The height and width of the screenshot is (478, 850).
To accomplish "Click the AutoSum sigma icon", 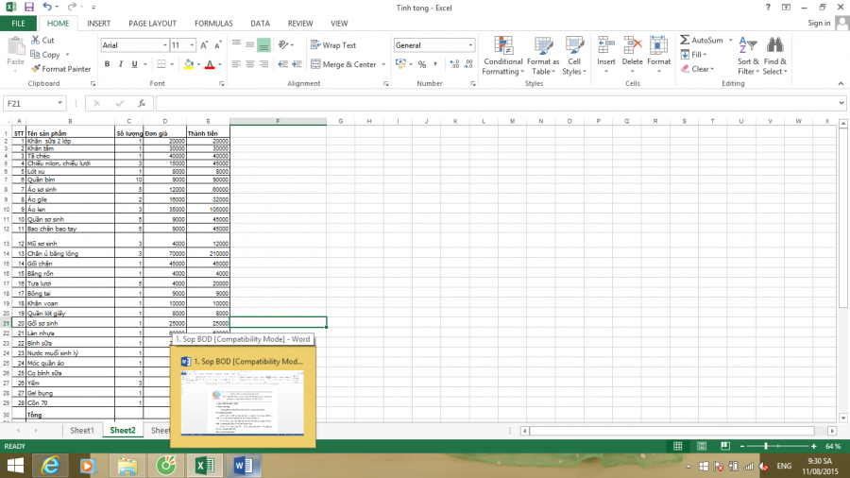I will tap(685, 41).
